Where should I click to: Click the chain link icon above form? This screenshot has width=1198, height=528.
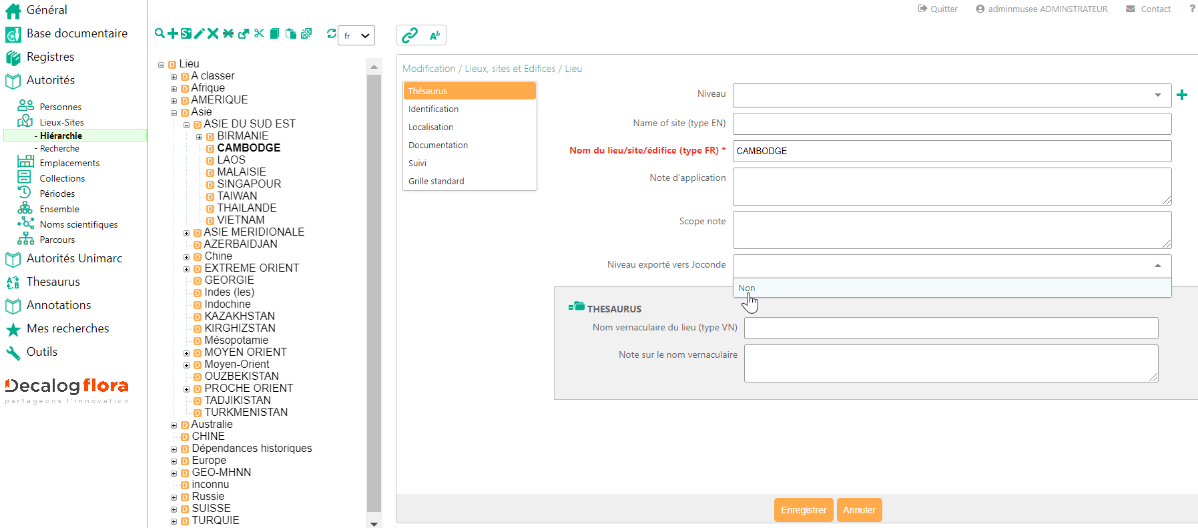tap(410, 35)
